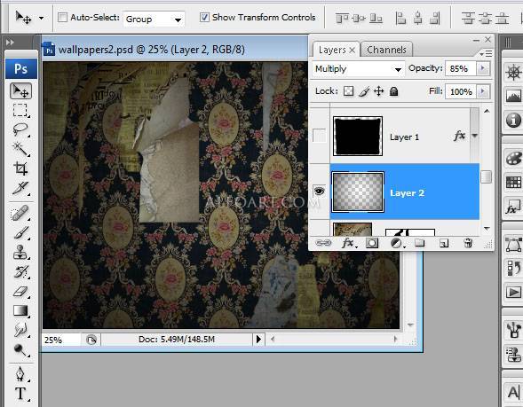The height and width of the screenshot is (407, 523).
Task: Select the Crop tool
Action: point(20,168)
